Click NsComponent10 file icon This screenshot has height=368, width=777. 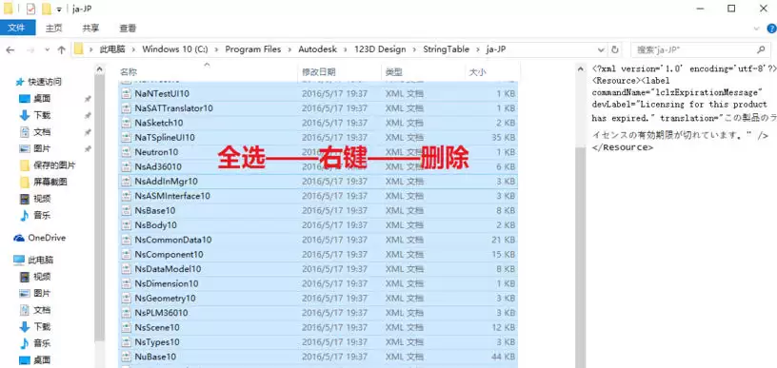click(126, 254)
